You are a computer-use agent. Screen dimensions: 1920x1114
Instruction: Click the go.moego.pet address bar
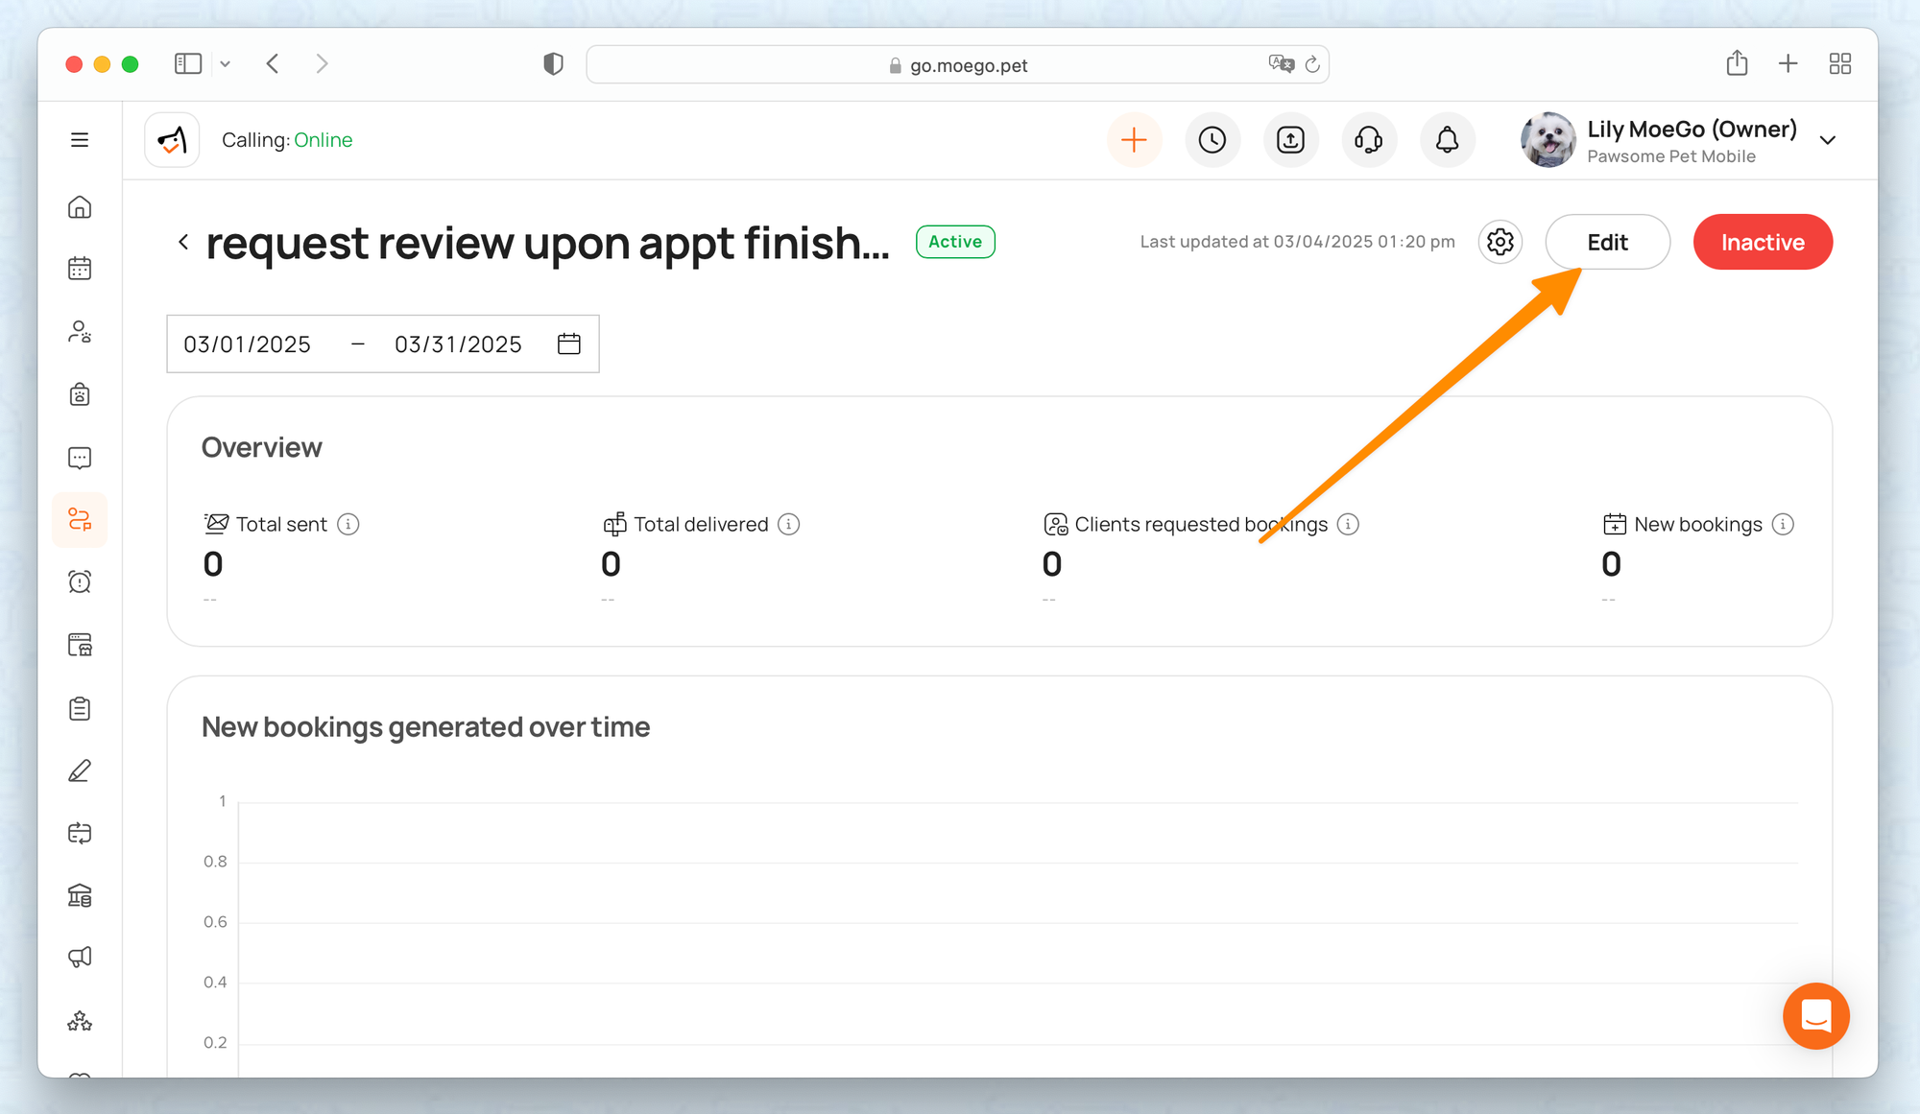point(968,65)
